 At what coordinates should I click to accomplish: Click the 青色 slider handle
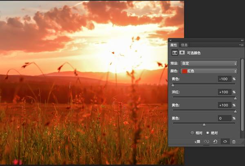tap(173, 85)
